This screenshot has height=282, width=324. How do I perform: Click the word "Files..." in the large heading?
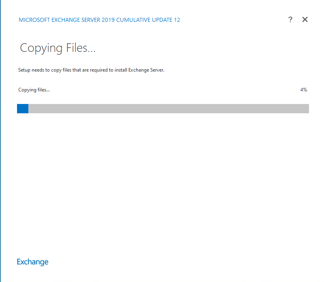tap(80, 48)
